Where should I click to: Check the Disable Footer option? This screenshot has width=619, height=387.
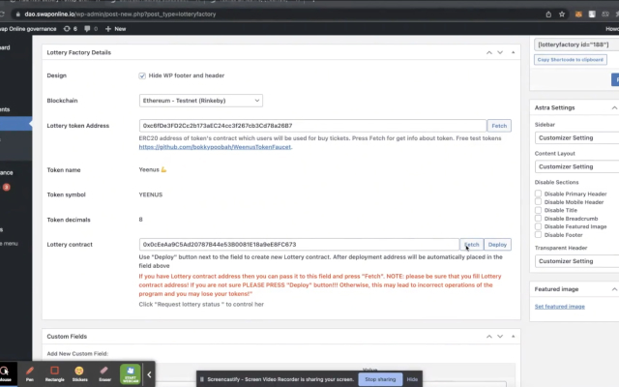pyautogui.click(x=538, y=234)
